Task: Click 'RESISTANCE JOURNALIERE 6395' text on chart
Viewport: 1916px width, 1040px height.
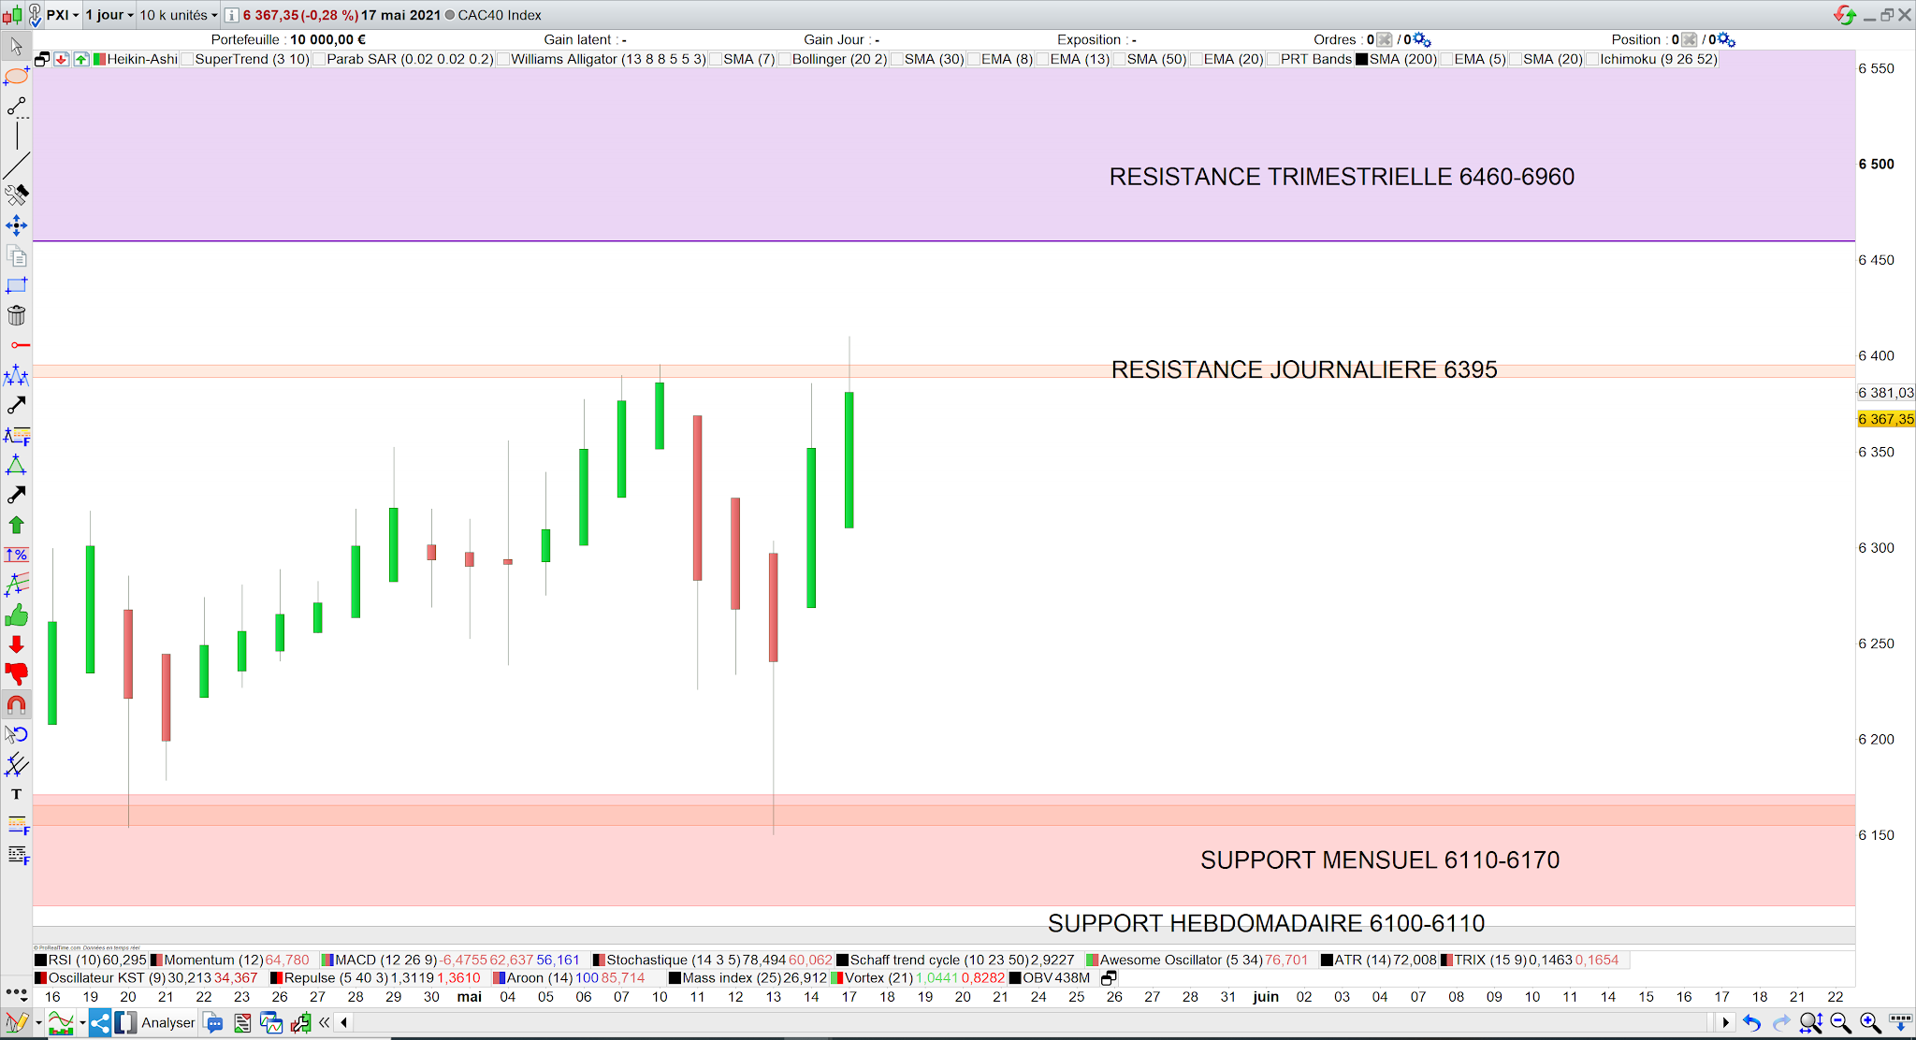Action: tap(1304, 369)
